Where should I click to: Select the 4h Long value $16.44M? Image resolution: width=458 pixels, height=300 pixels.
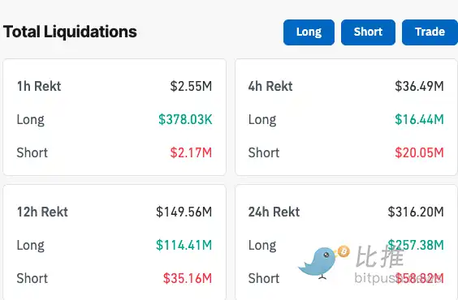click(419, 119)
